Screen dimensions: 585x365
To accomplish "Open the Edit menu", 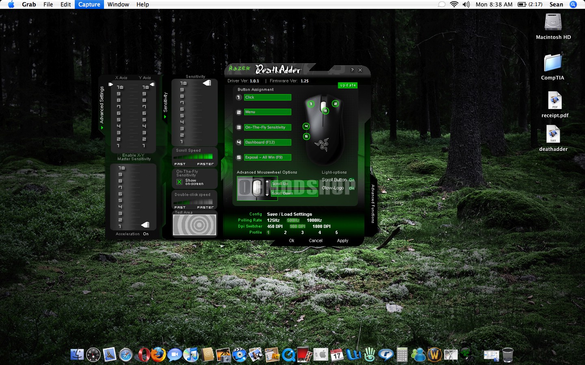I will (66, 4).
